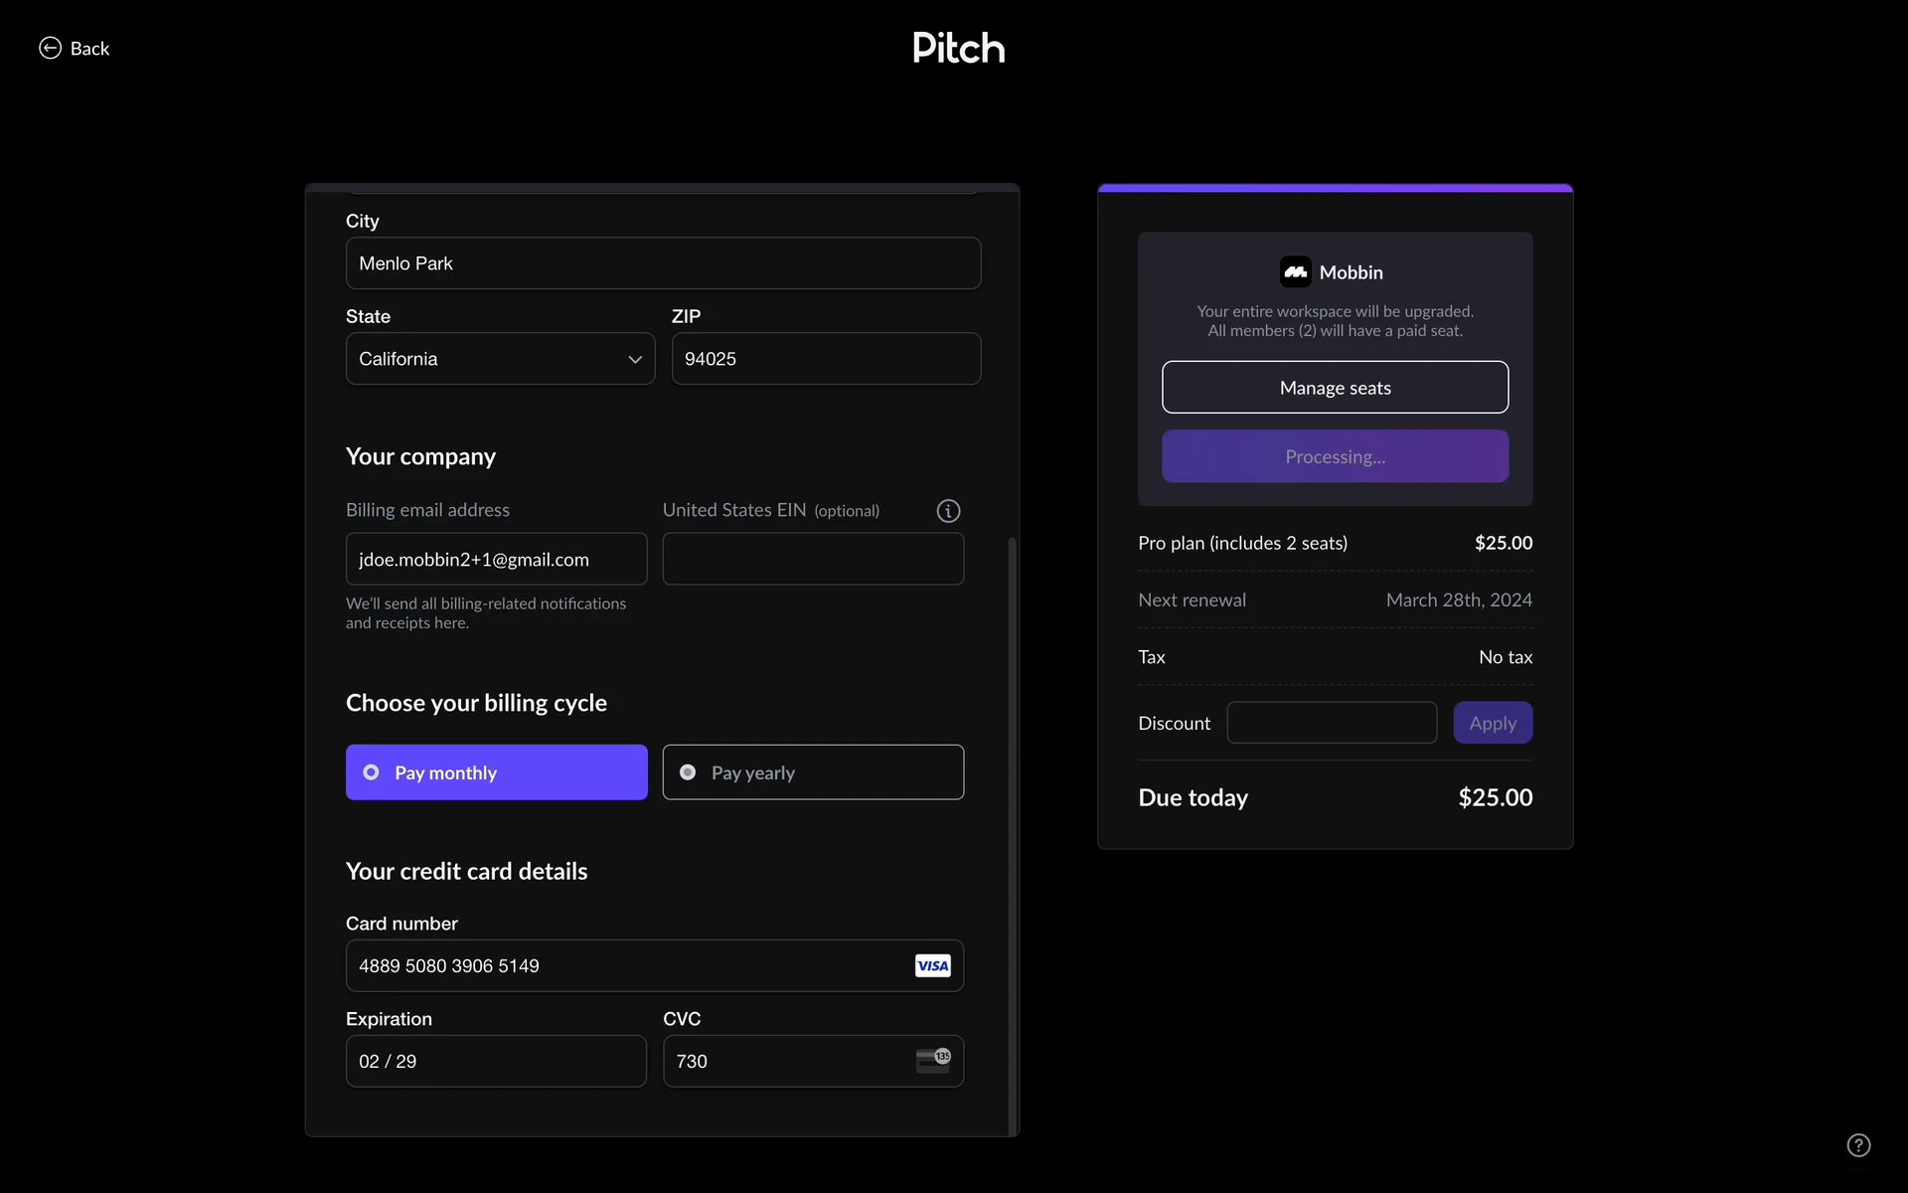This screenshot has height=1193, width=1908.
Task: Click the United States EIN field
Action: [x=812, y=559]
